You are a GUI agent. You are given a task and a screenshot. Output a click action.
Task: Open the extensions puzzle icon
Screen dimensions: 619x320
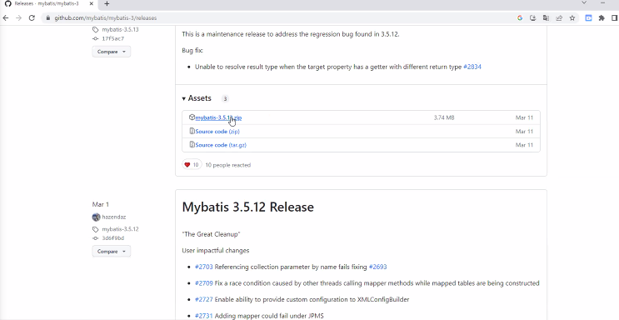[x=602, y=17]
